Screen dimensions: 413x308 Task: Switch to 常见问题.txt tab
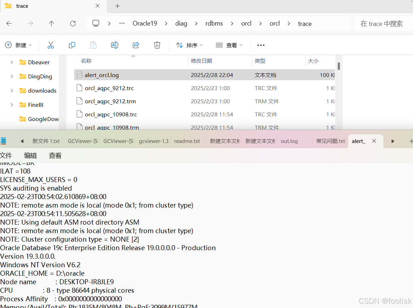coord(331,141)
